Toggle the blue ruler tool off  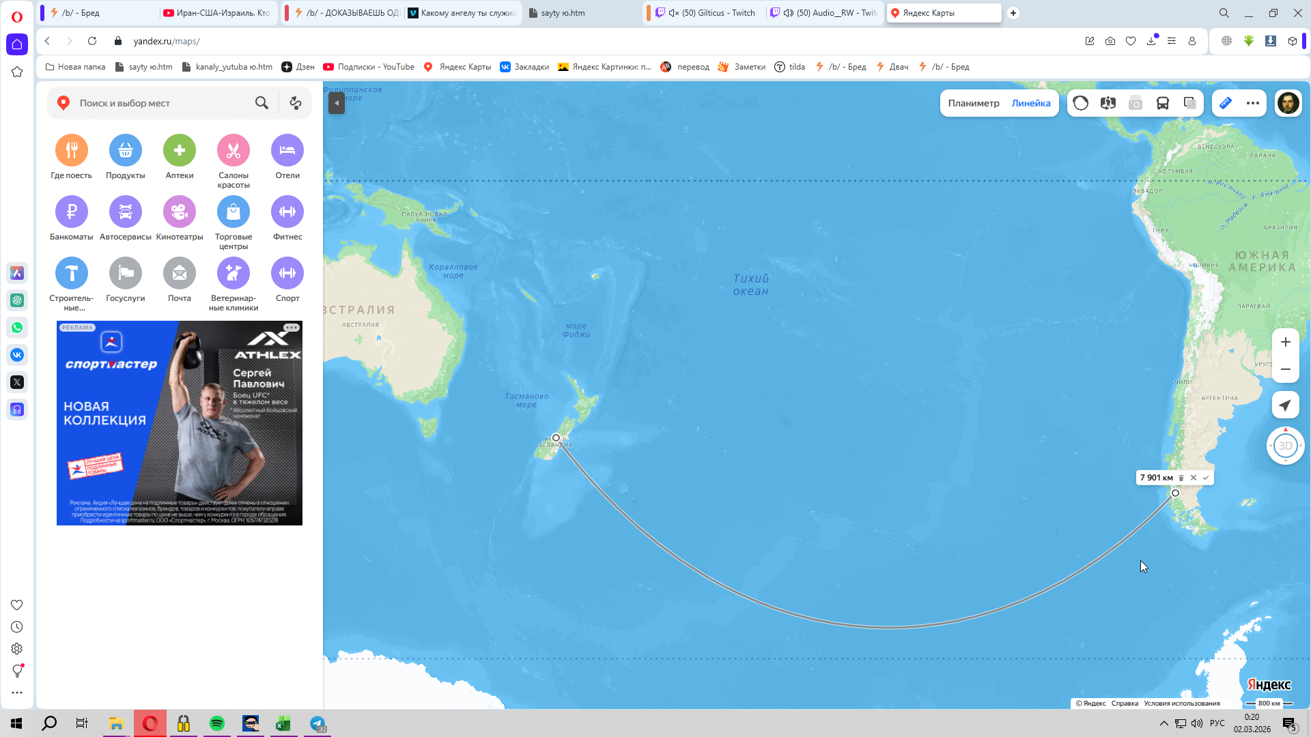point(1226,103)
